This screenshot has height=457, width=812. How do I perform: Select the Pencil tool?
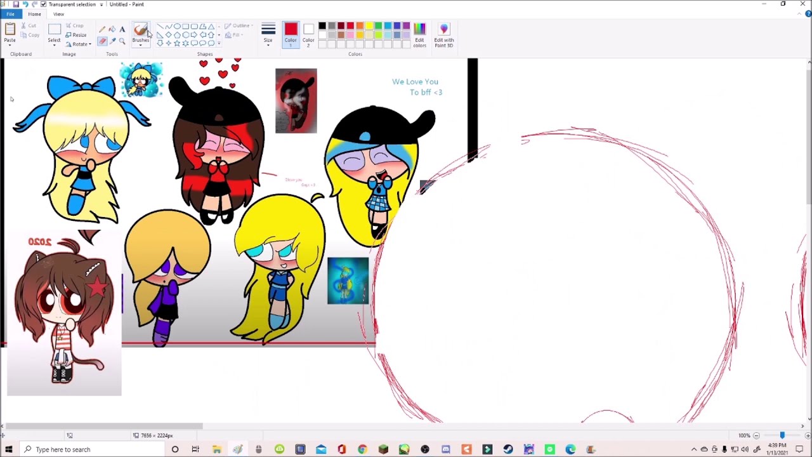click(x=102, y=29)
